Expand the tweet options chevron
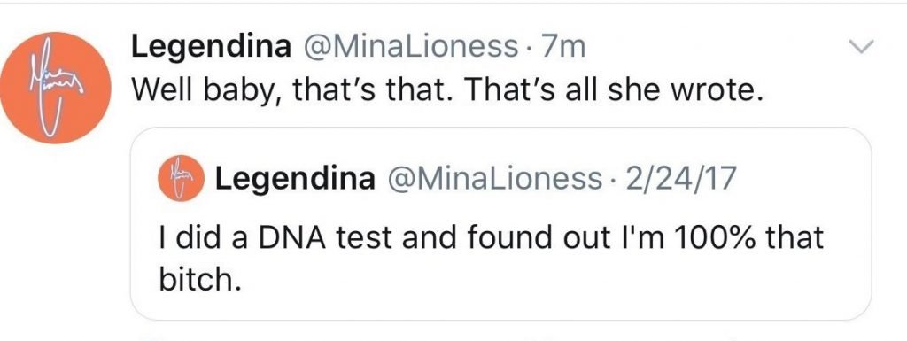Screen dimensions: 907x341 click(x=861, y=47)
